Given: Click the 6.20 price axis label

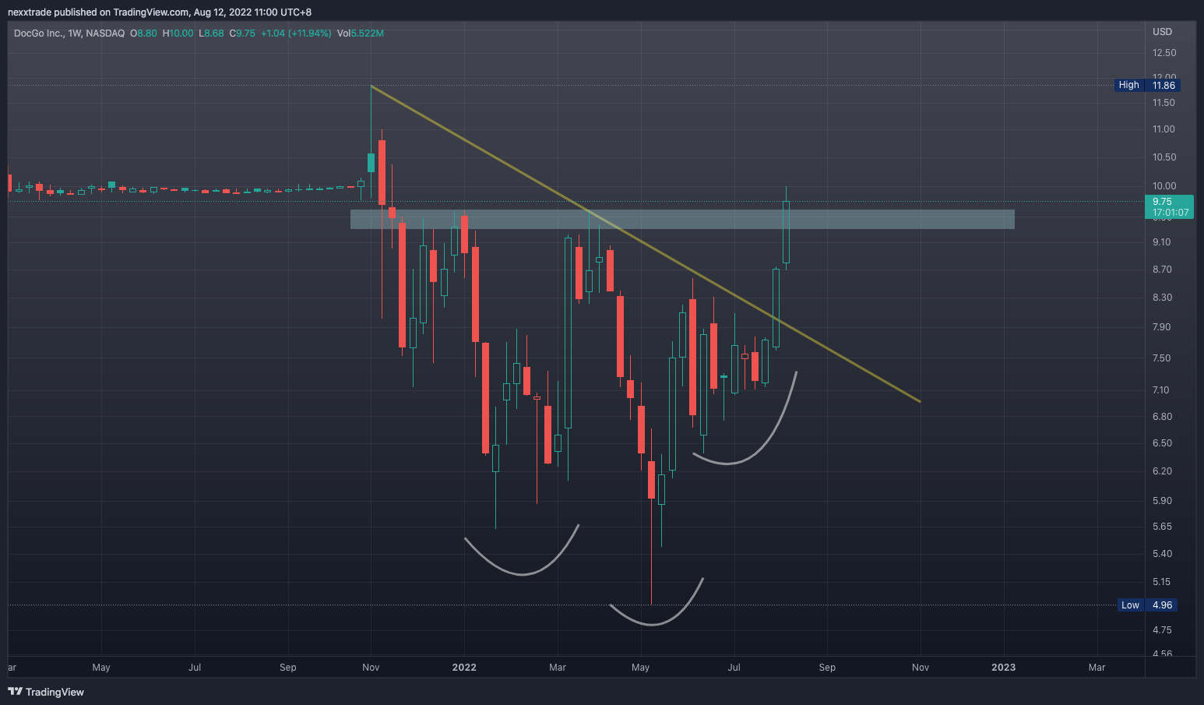Looking at the screenshot, I should pos(1162,471).
